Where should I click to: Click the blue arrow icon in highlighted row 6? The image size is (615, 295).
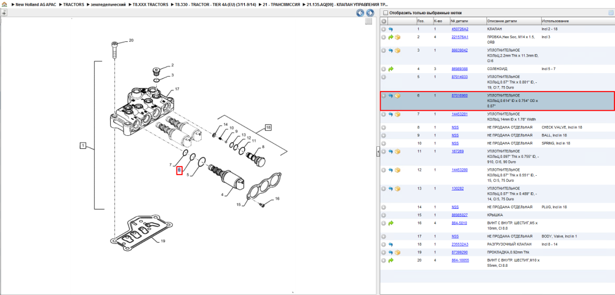[x=391, y=96]
